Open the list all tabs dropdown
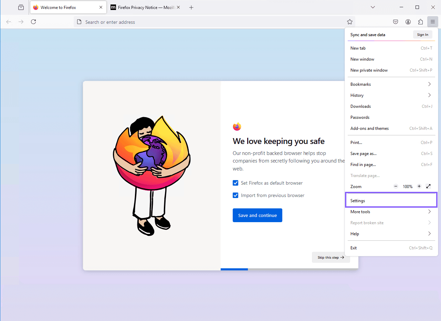The height and width of the screenshot is (321, 441). pyautogui.click(x=372, y=7)
